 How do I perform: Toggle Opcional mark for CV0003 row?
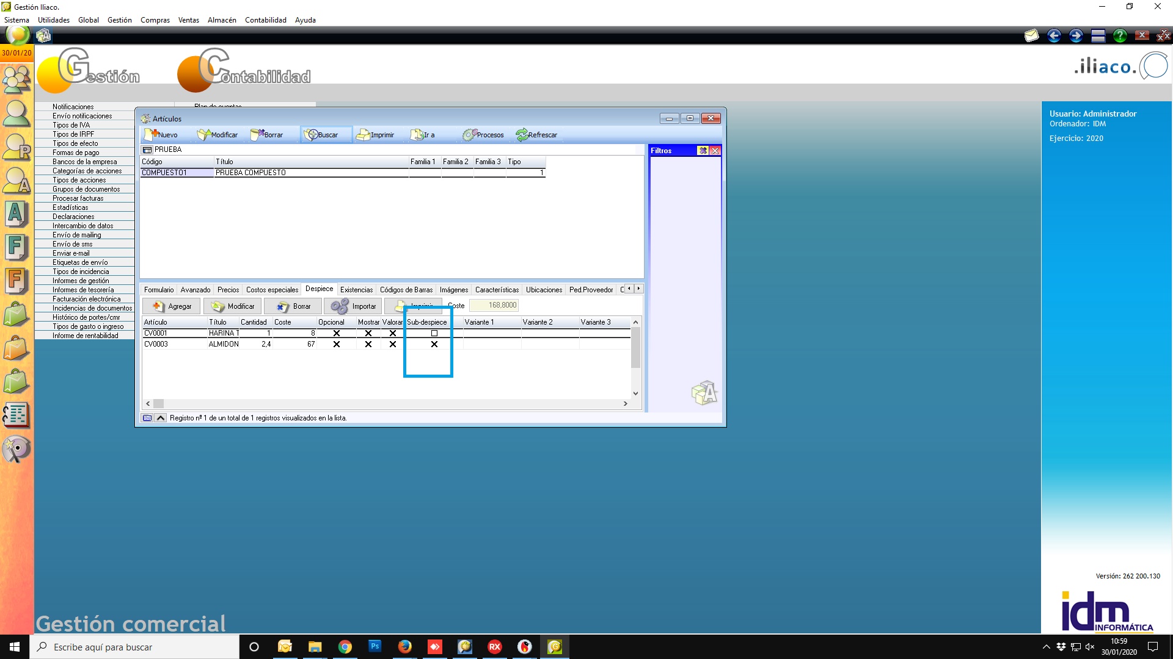[x=337, y=344]
